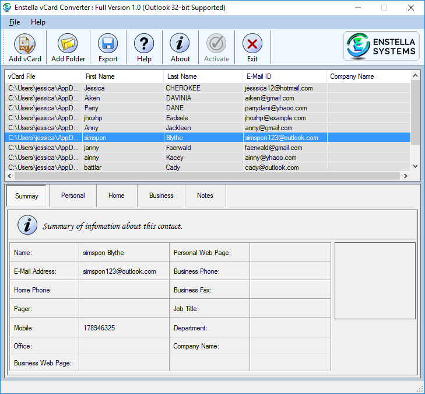Open the File menu

coord(15,22)
